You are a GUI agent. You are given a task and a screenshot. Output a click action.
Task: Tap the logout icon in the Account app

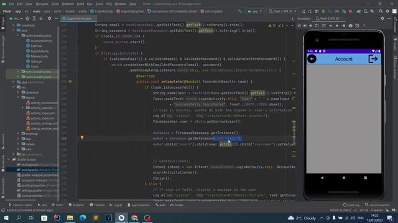373,59
